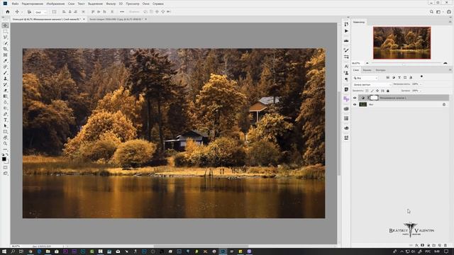Select the Move tool in the toolbox
Viewport: 454px width, 255px height.
point(5,25)
